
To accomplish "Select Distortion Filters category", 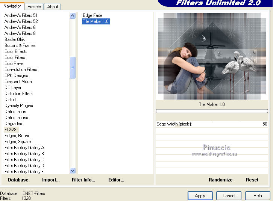I will 19,94.
